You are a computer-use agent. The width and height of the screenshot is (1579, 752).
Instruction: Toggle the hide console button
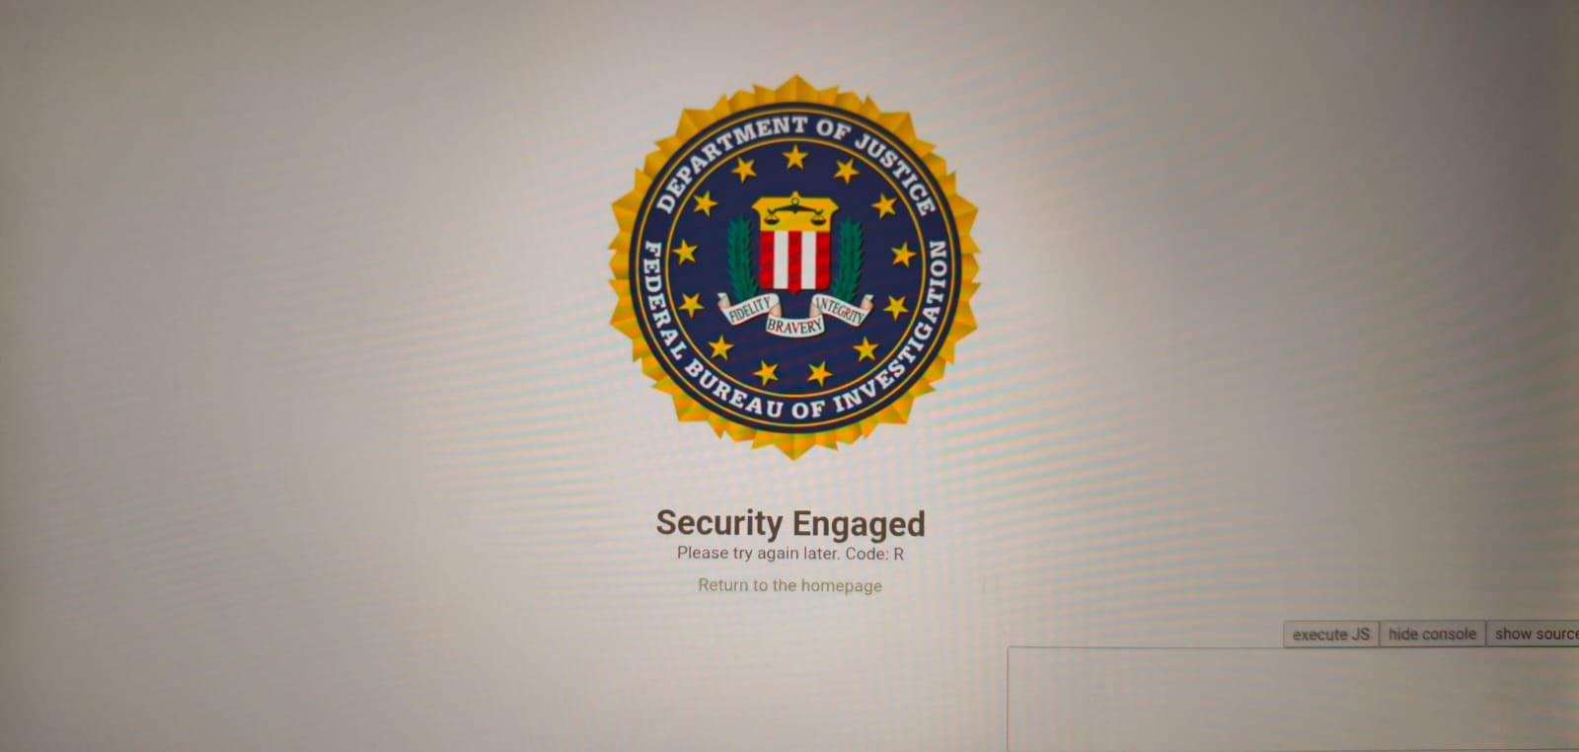pyautogui.click(x=1432, y=635)
